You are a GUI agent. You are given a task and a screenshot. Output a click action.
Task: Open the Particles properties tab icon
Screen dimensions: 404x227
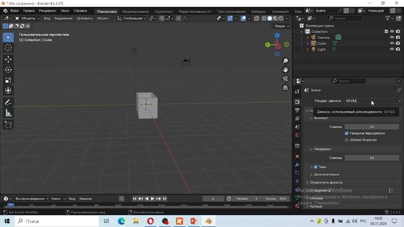click(x=297, y=173)
